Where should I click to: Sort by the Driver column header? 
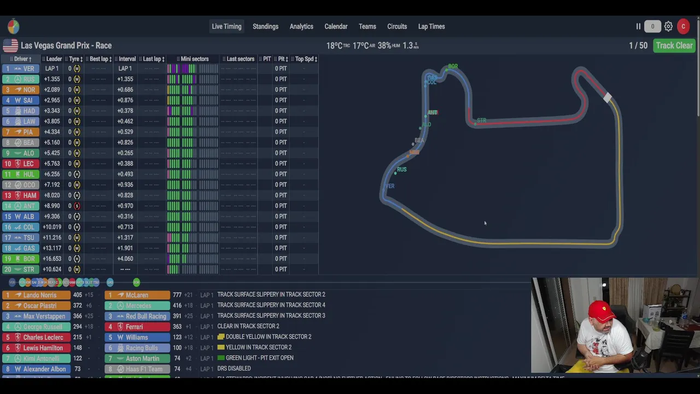[21, 59]
